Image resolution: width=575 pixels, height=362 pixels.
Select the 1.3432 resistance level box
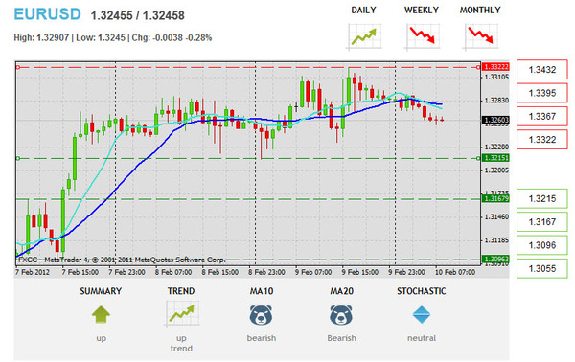point(542,70)
